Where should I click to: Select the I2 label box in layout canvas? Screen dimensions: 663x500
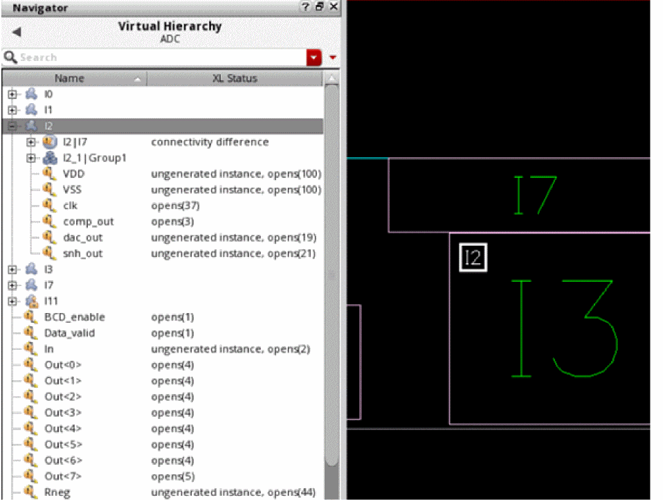(473, 257)
